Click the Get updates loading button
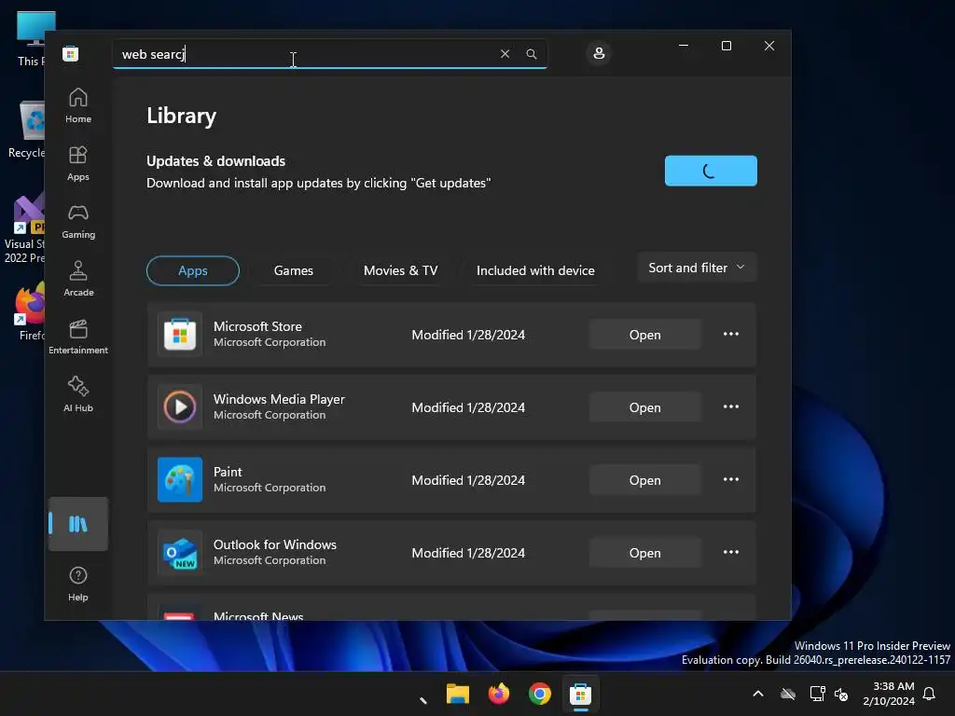This screenshot has height=716, width=955. pos(711,171)
